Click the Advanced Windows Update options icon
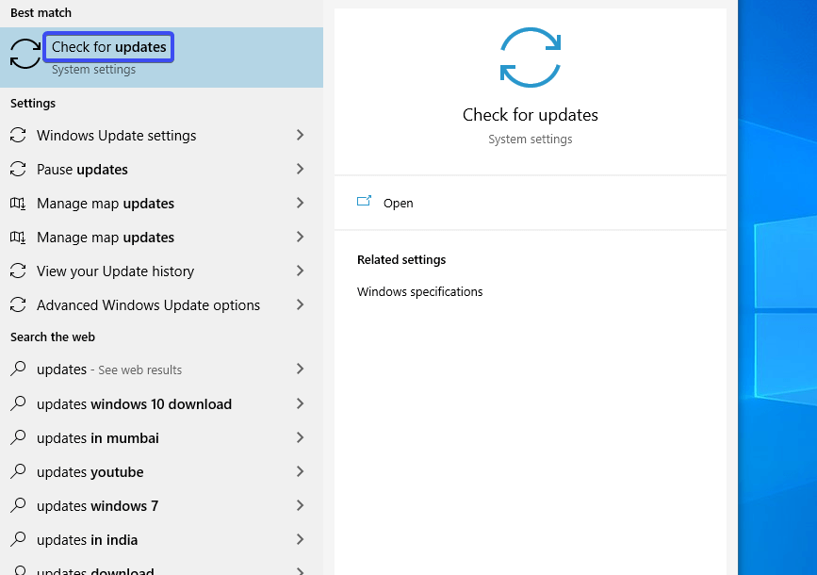The image size is (817, 575). [x=17, y=304]
